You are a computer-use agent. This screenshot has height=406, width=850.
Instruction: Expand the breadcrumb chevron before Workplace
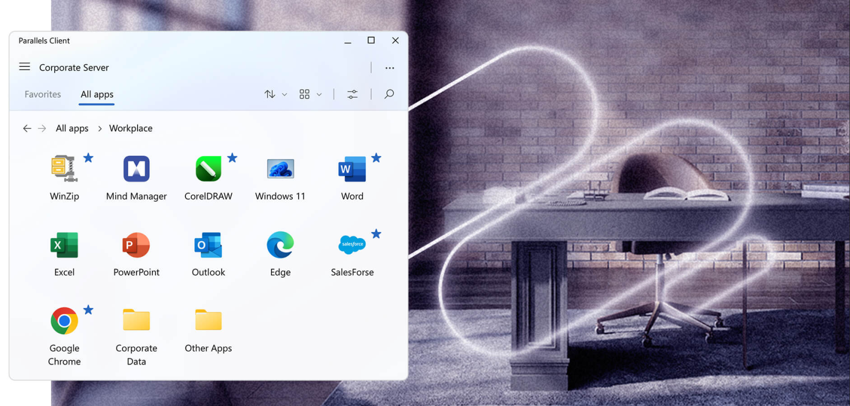point(99,128)
